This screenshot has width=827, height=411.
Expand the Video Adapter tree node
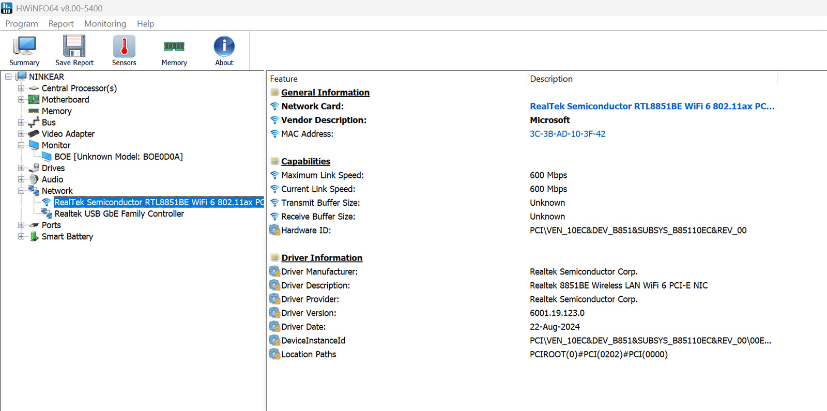(21, 134)
